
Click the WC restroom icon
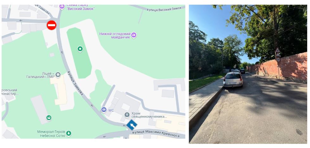click(104, 110)
